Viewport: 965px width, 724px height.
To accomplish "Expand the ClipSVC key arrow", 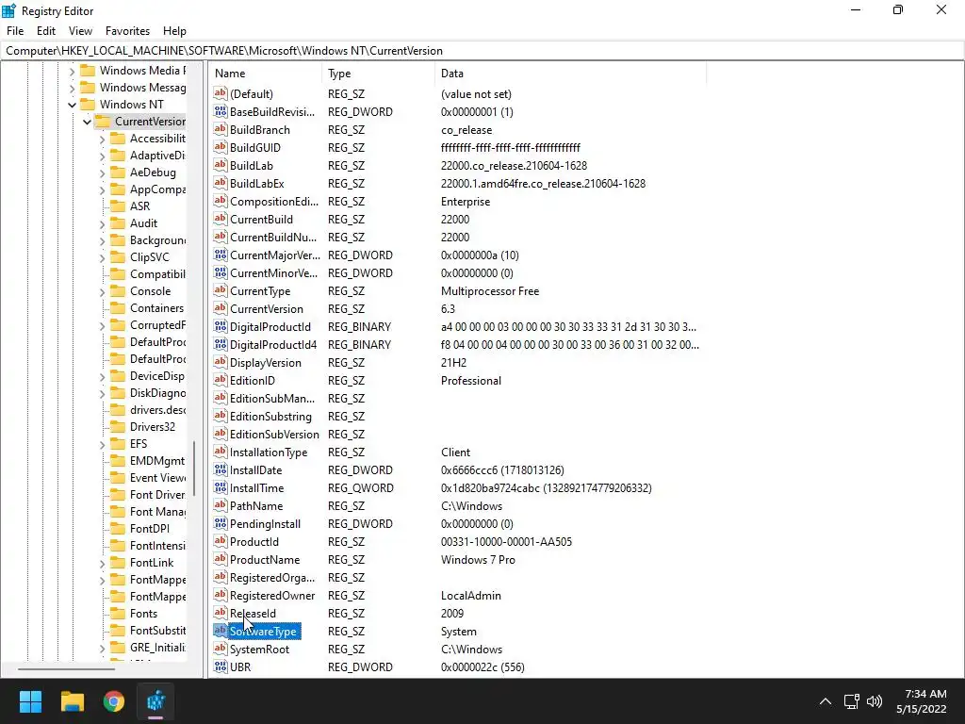I will 102,258.
